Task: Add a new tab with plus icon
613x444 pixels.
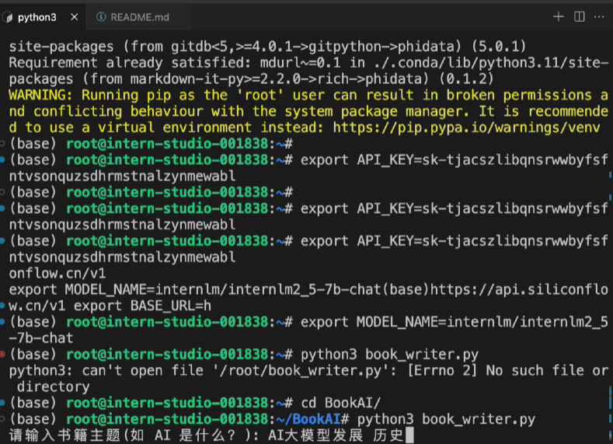Action: pos(559,17)
